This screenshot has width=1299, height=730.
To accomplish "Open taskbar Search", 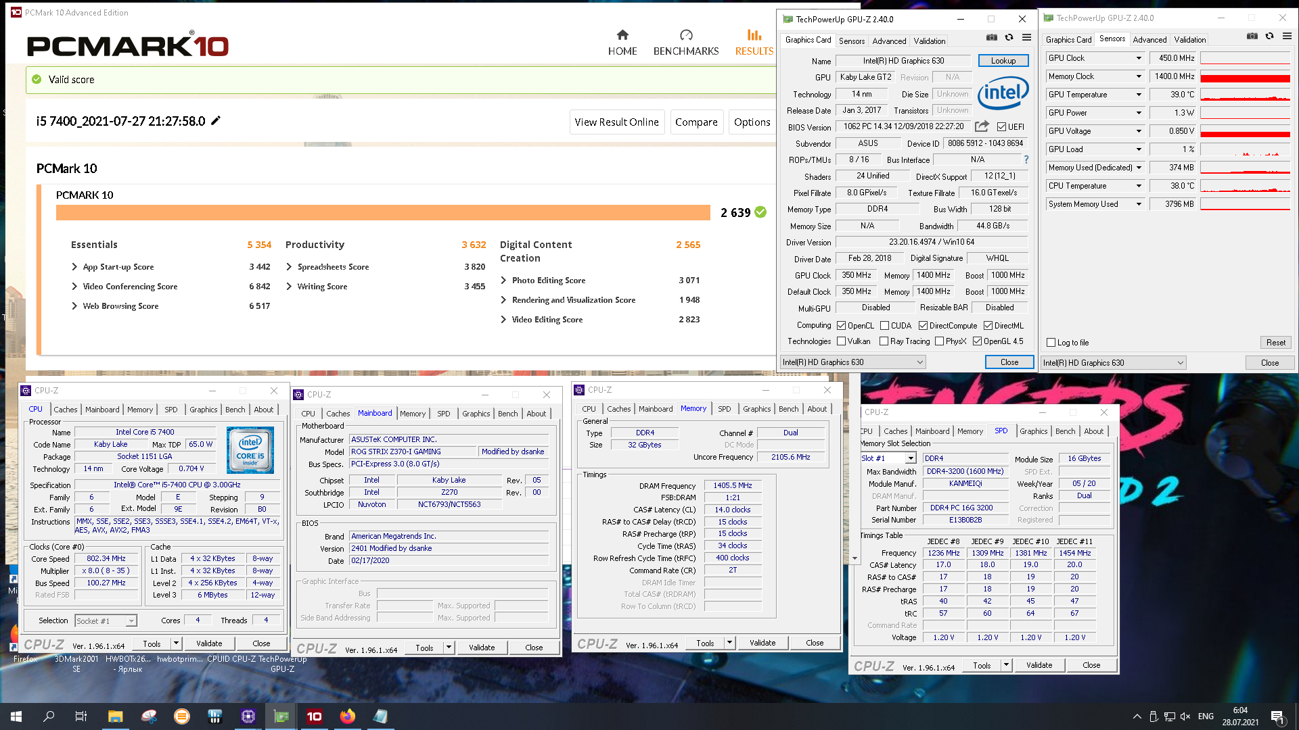I will coord(49,716).
